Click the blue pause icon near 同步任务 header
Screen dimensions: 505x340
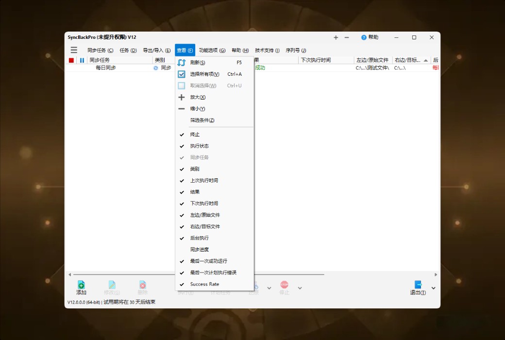82,60
